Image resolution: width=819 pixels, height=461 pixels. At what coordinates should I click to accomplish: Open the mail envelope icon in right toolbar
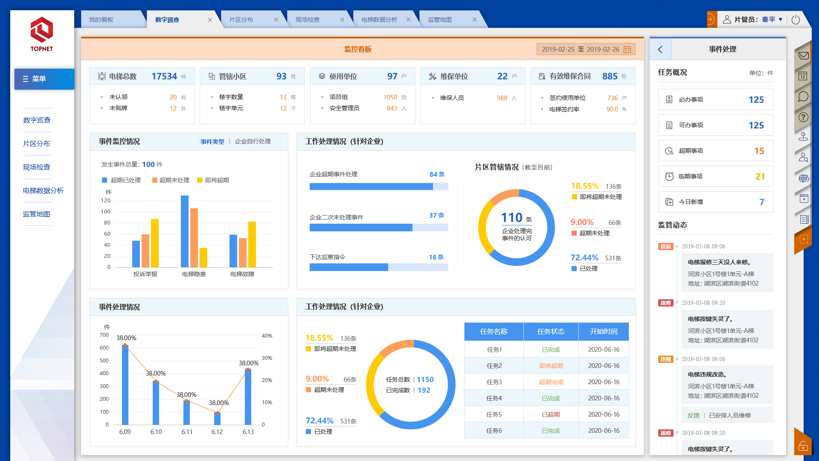(x=803, y=55)
